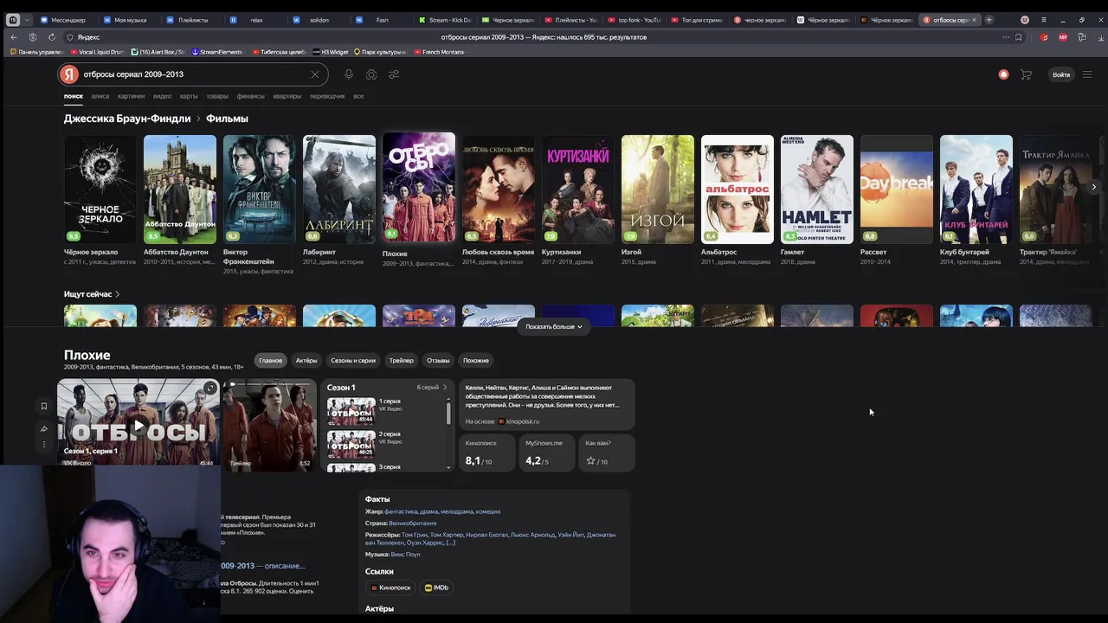This screenshot has width=1108, height=623.
Task: Open the hamburger menu beside Войти
Action: click(1087, 74)
